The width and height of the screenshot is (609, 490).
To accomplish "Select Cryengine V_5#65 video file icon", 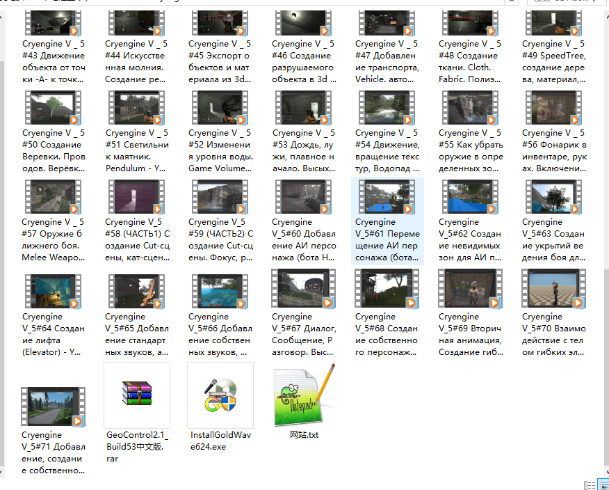I will click(x=137, y=291).
